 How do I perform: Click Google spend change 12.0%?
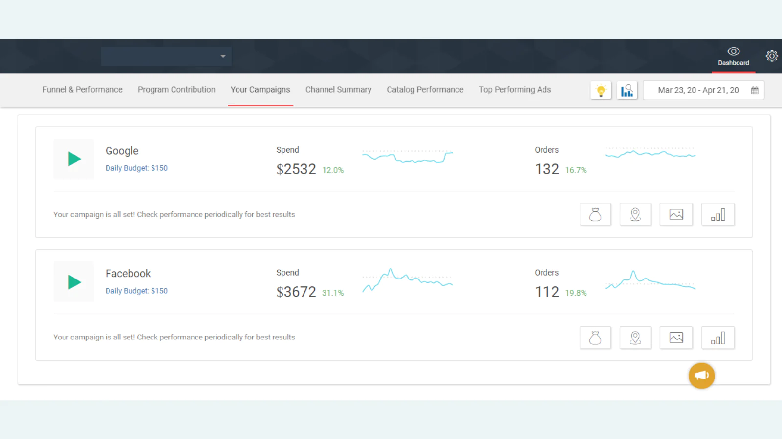333,170
